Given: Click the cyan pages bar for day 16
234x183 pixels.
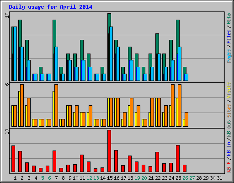Looking at the screenshot, I should [x=118, y=64].
